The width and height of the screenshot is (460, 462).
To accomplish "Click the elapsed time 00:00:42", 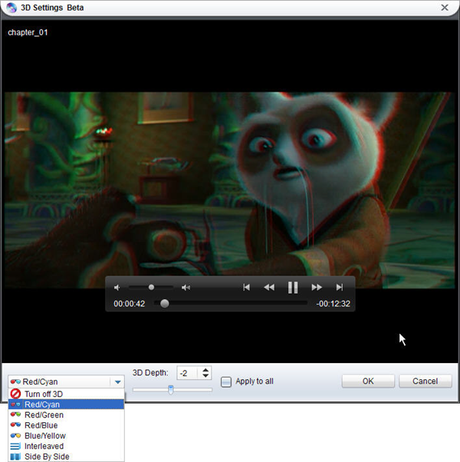I will 130,304.
